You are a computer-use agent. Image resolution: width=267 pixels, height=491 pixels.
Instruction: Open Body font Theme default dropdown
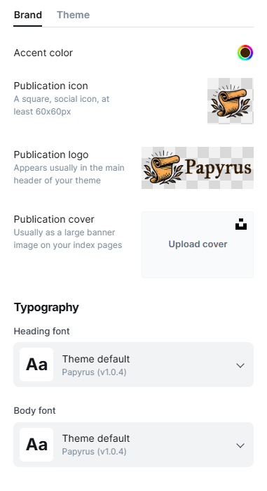tap(134, 445)
